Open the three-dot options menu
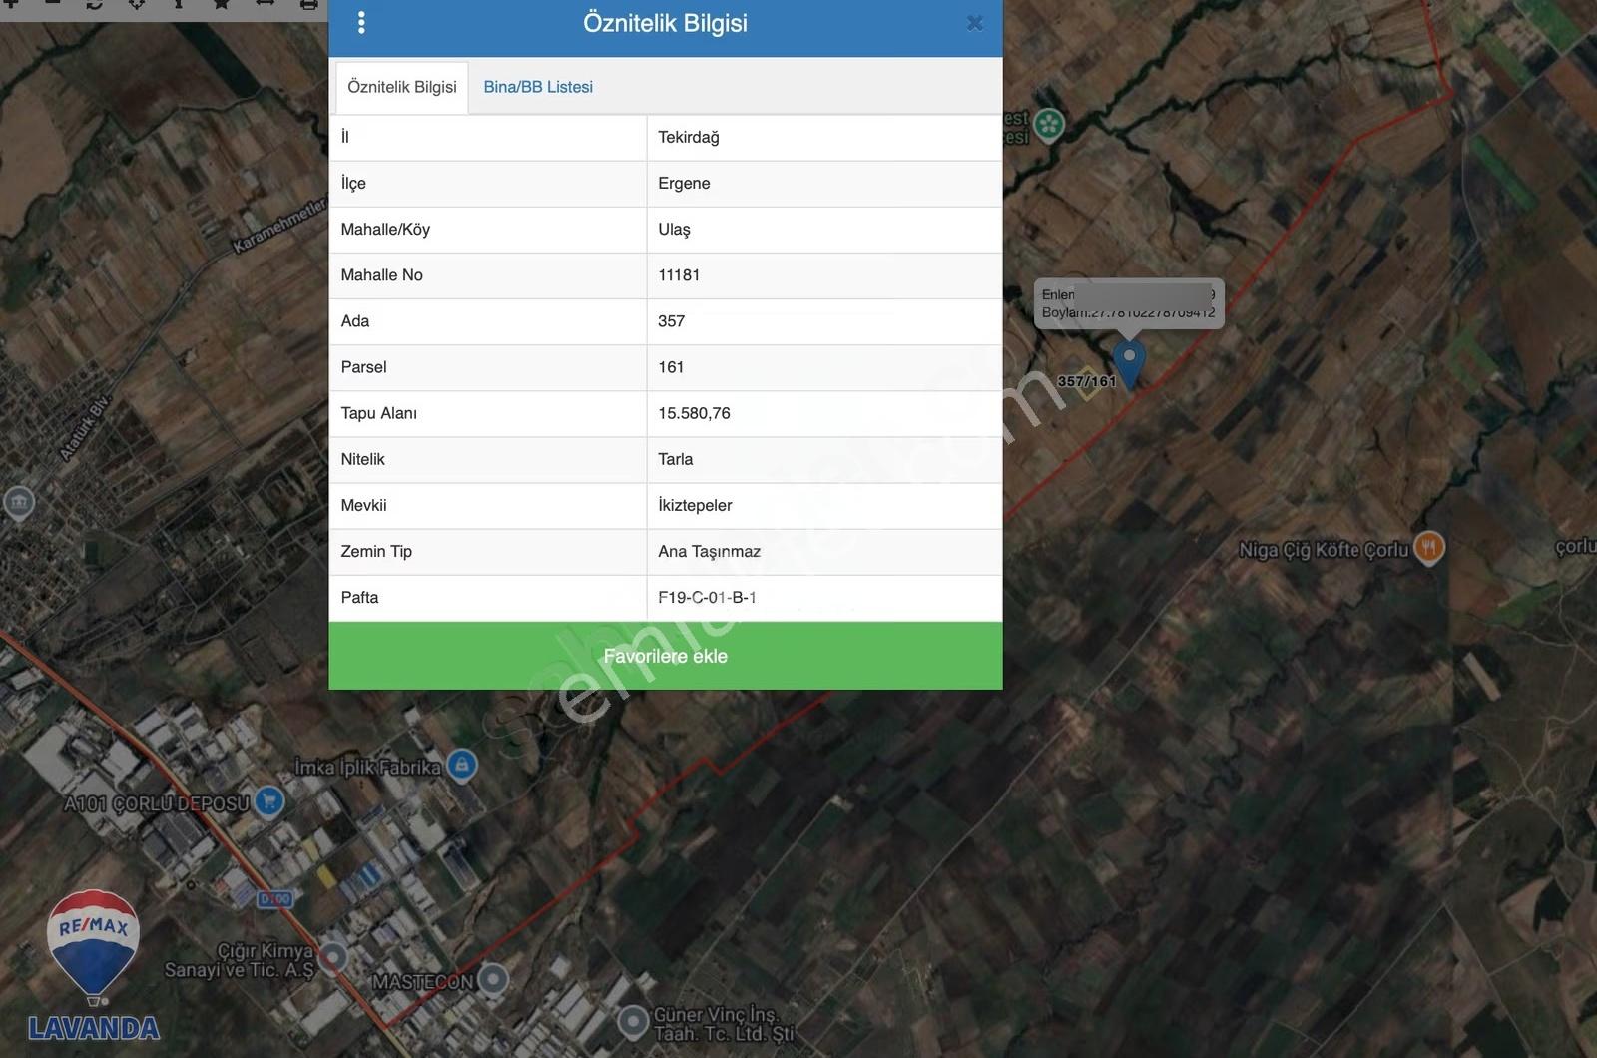Screen dimensions: 1597x1058 click(x=361, y=22)
